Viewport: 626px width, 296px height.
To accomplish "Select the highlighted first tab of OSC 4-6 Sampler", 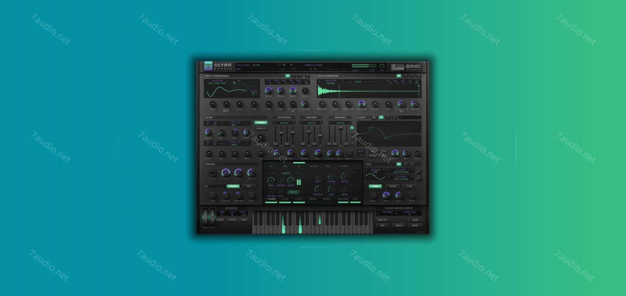I will pyautogui.click(x=399, y=76).
